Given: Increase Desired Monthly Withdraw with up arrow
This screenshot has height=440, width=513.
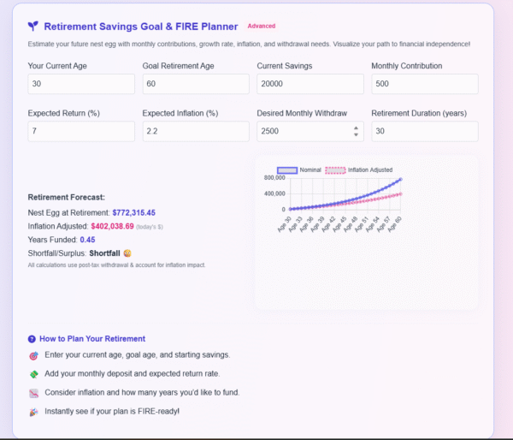Looking at the screenshot, I should (356, 128).
